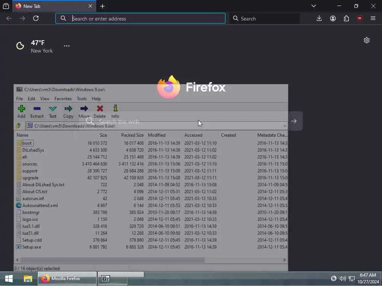This screenshot has width=382, height=286.
Task: Select the About OS.txt file
Action: coord(35,192)
